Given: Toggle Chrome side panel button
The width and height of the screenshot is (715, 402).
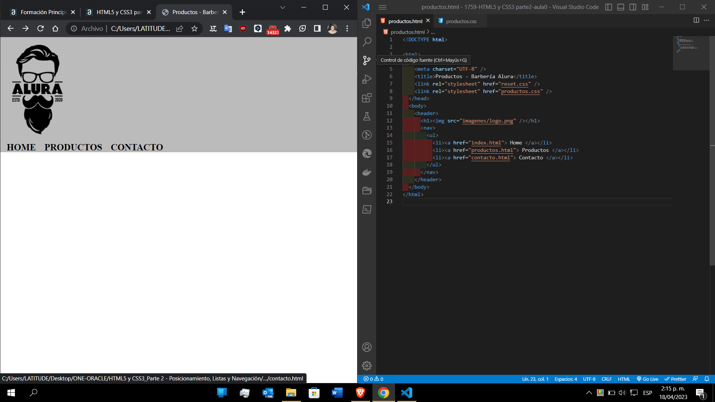Looking at the screenshot, I should 317,28.
